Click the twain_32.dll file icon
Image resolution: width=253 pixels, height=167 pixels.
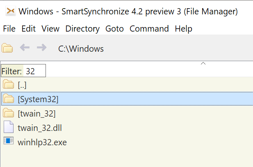pyautogui.click(x=9, y=127)
